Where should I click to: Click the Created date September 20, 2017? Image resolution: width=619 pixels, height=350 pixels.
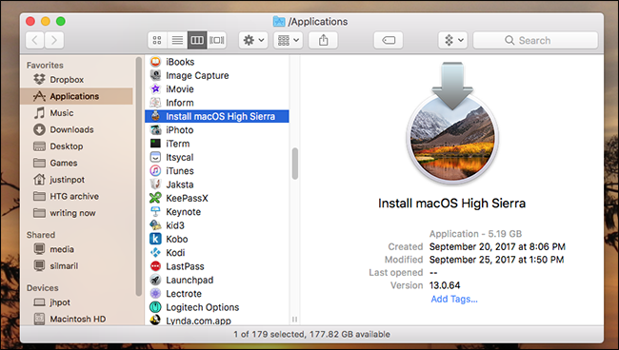click(497, 246)
